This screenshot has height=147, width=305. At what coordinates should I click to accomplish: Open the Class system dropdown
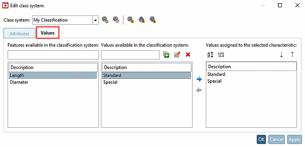(95, 20)
